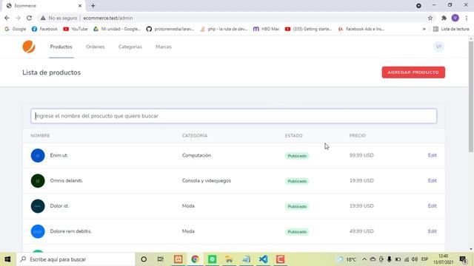Image resolution: width=474 pixels, height=266 pixels.
Task: Switch to the Marcas tab
Action: [x=164, y=47]
